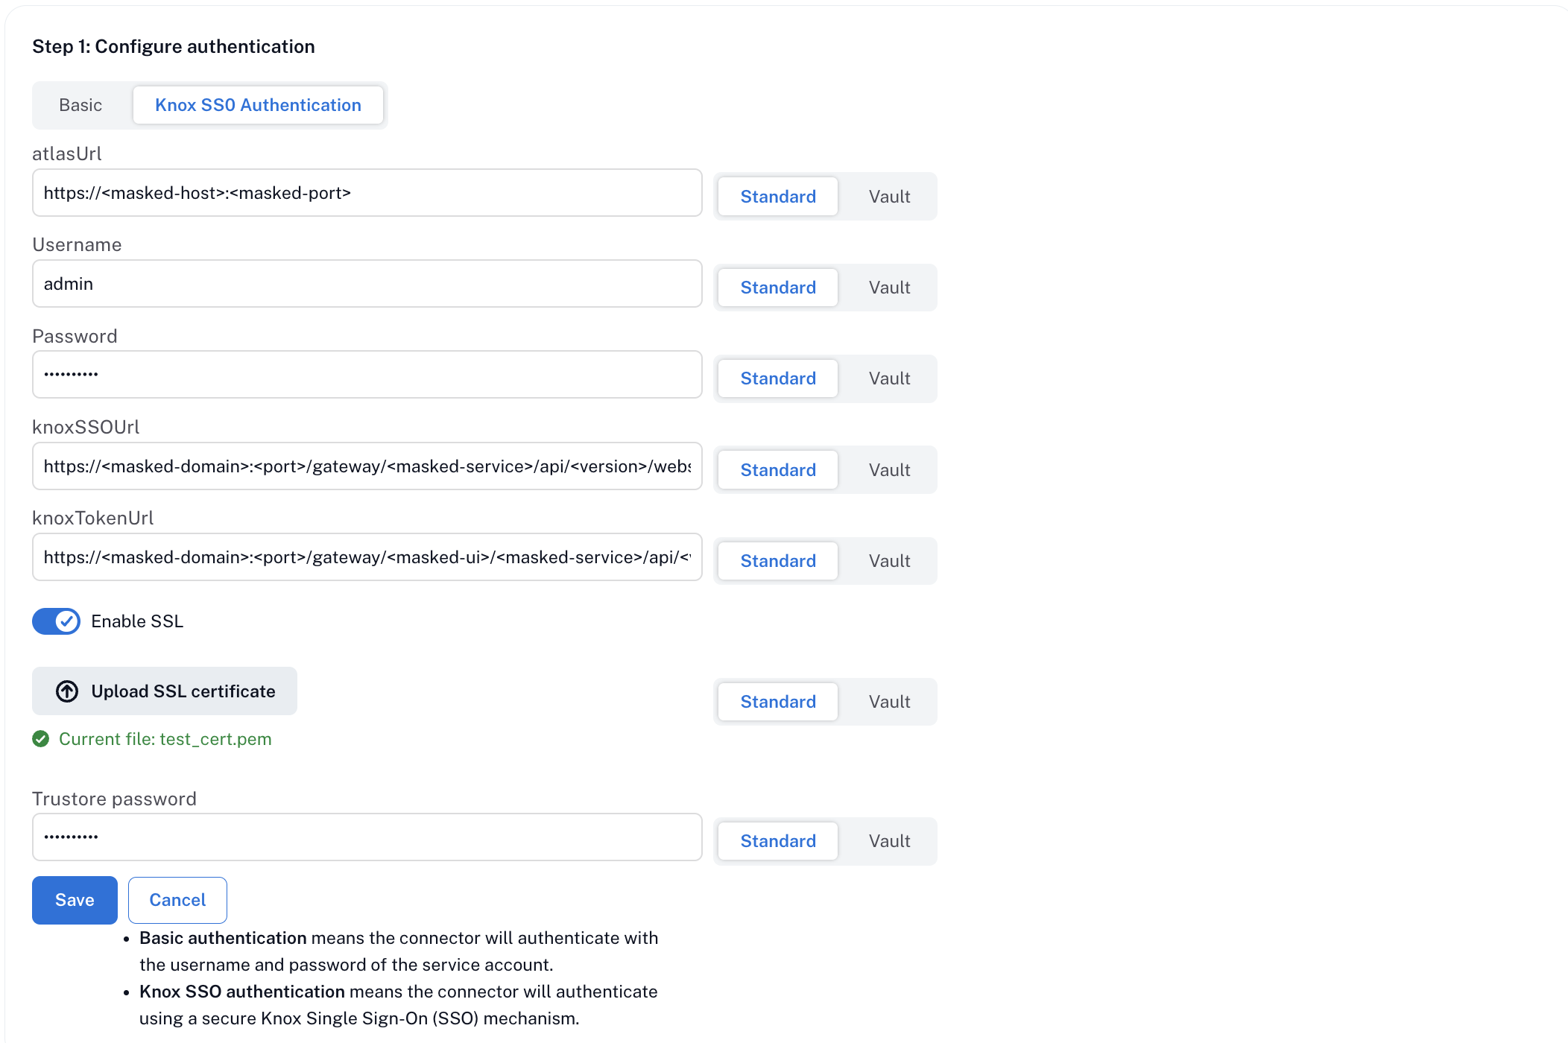Click into the Username field containing admin
Screen dimensions: 1568x1043
367,284
